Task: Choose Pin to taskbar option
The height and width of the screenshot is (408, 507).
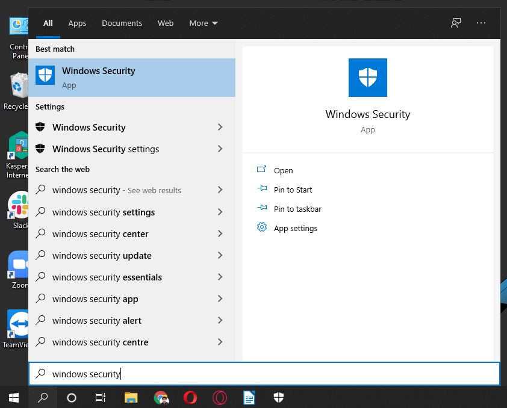Action: pos(297,209)
